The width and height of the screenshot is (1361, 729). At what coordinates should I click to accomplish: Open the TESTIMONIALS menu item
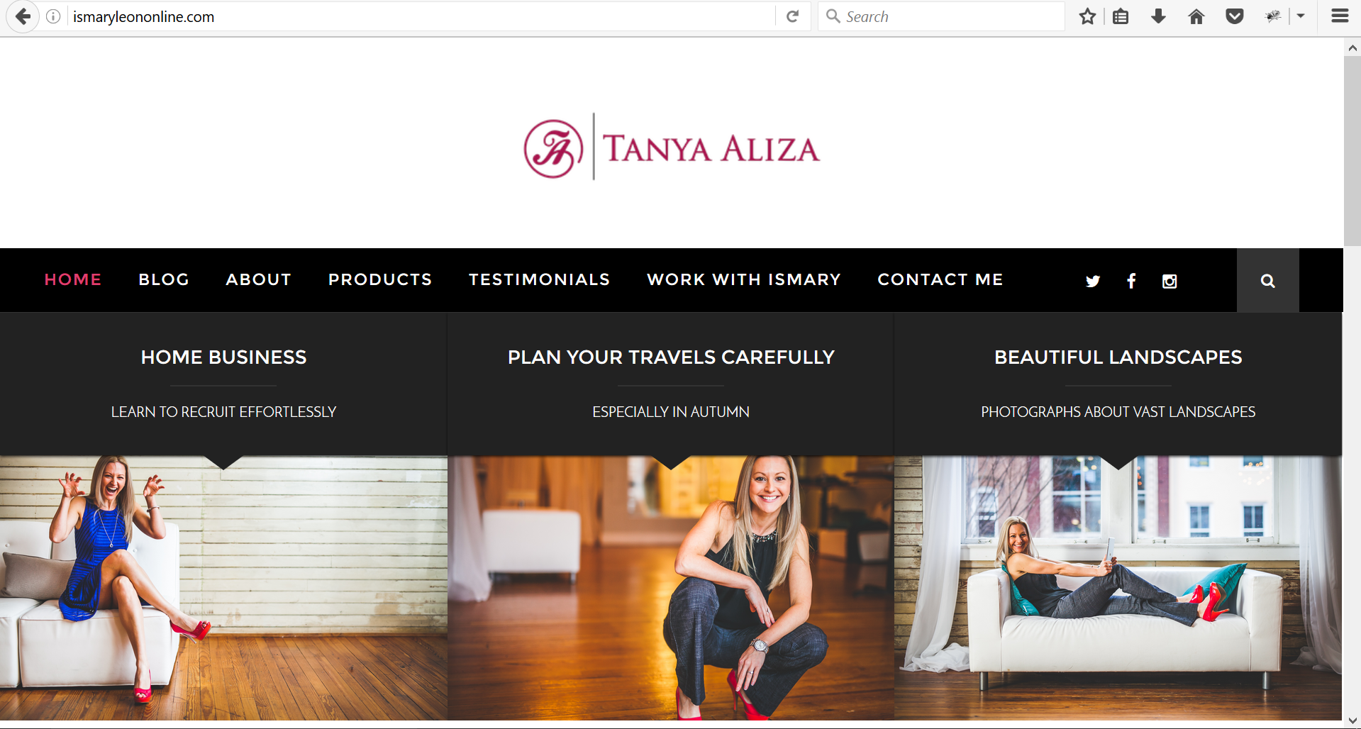pyautogui.click(x=539, y=279)
